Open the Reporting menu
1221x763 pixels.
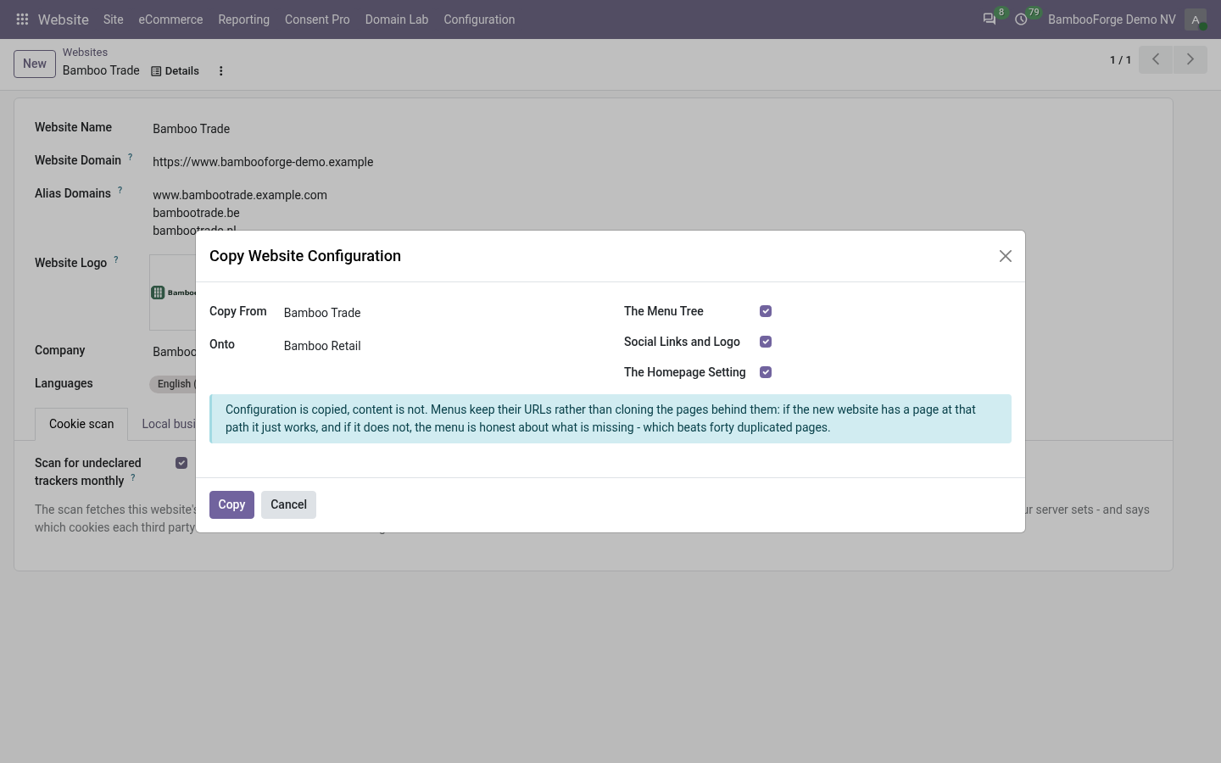point(243,19)
